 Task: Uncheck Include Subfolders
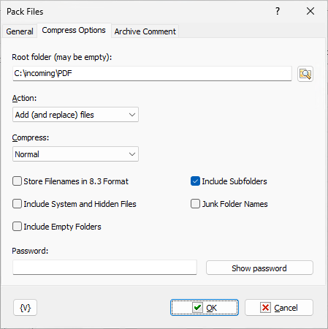pyautogui.click(x=195, y=181)
